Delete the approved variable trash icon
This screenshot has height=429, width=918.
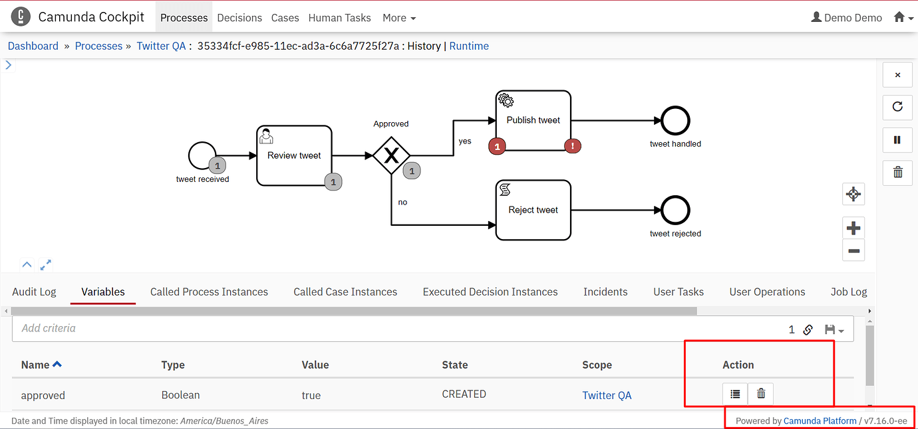click(x=761, y=394)
